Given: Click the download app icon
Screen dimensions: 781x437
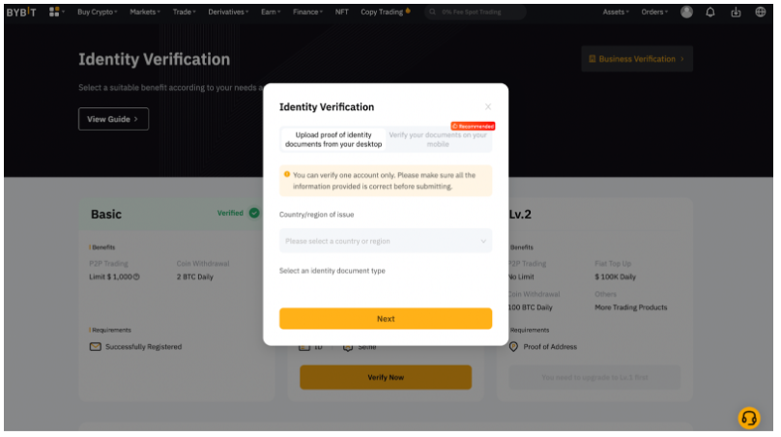Looking at the screenshot, I should [x=736, y=12].
